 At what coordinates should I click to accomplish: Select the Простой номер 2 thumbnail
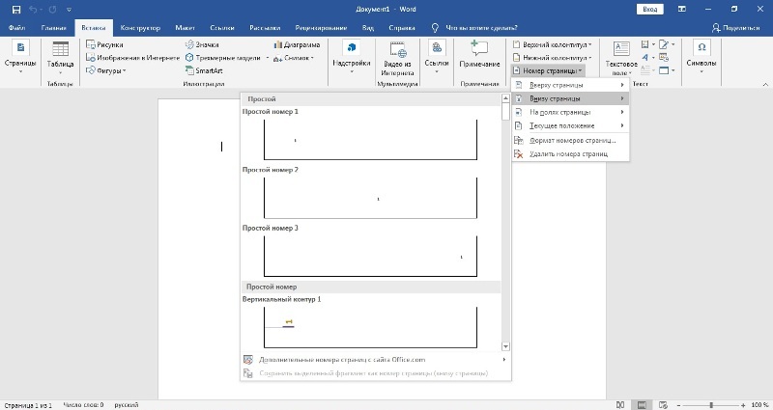click(x=370, y=199)
